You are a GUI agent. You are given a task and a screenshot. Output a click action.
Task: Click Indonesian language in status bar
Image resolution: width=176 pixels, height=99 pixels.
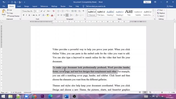[28, 92]
